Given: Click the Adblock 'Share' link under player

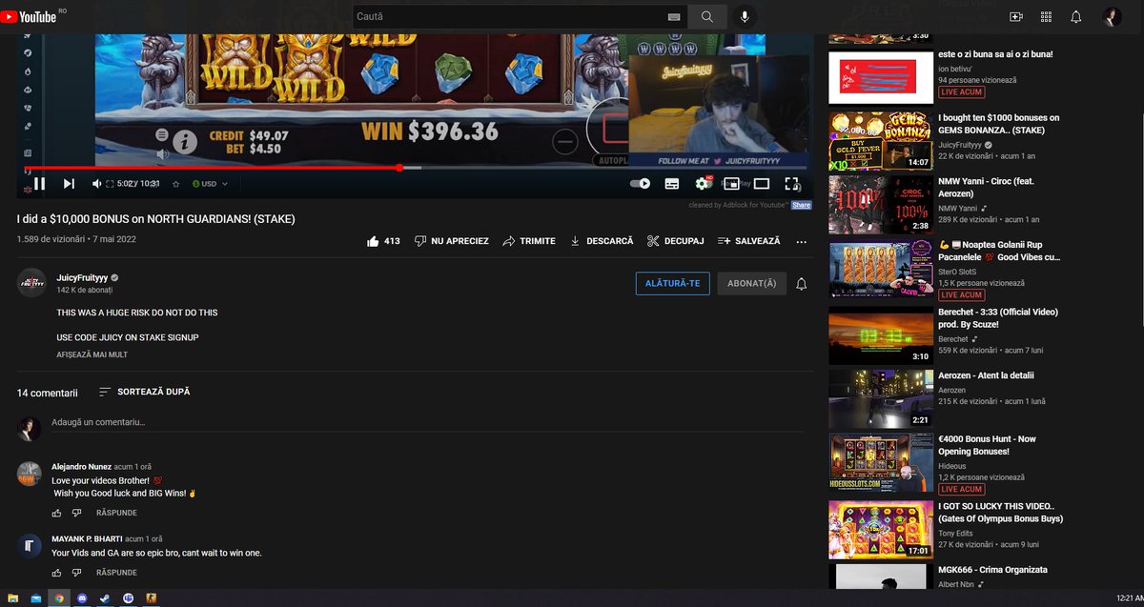Looking at the screenshot, I should point(801,206).
